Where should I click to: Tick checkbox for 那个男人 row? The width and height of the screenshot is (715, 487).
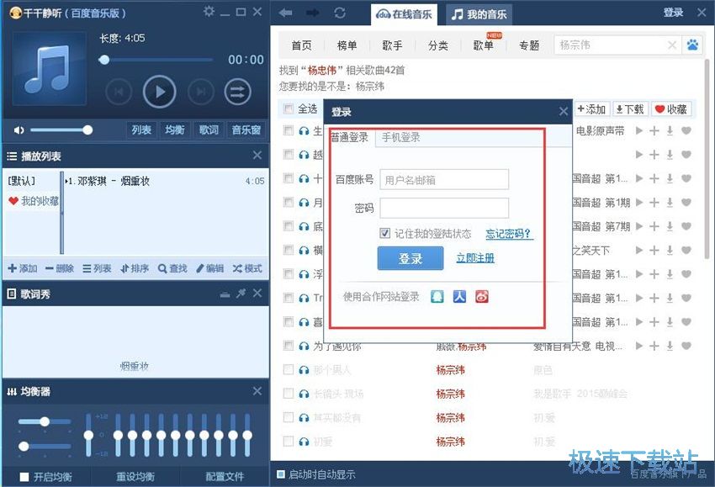(289, 369)
